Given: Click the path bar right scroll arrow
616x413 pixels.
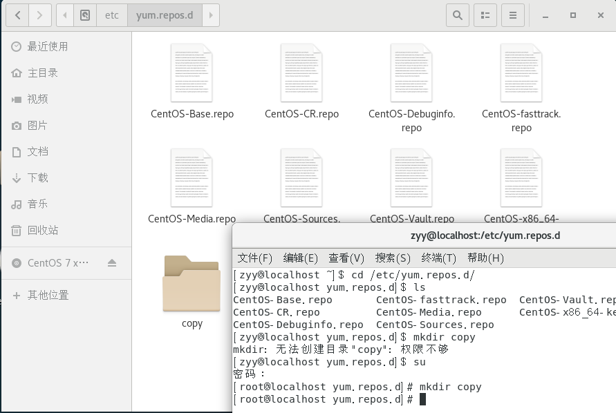Looking at the screenshot, I should (x=211, y=15).
